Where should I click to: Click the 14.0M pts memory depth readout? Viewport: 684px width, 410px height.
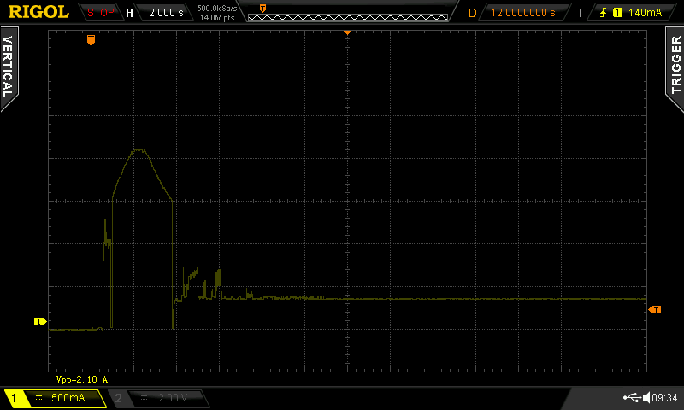(x=217, y=18)
